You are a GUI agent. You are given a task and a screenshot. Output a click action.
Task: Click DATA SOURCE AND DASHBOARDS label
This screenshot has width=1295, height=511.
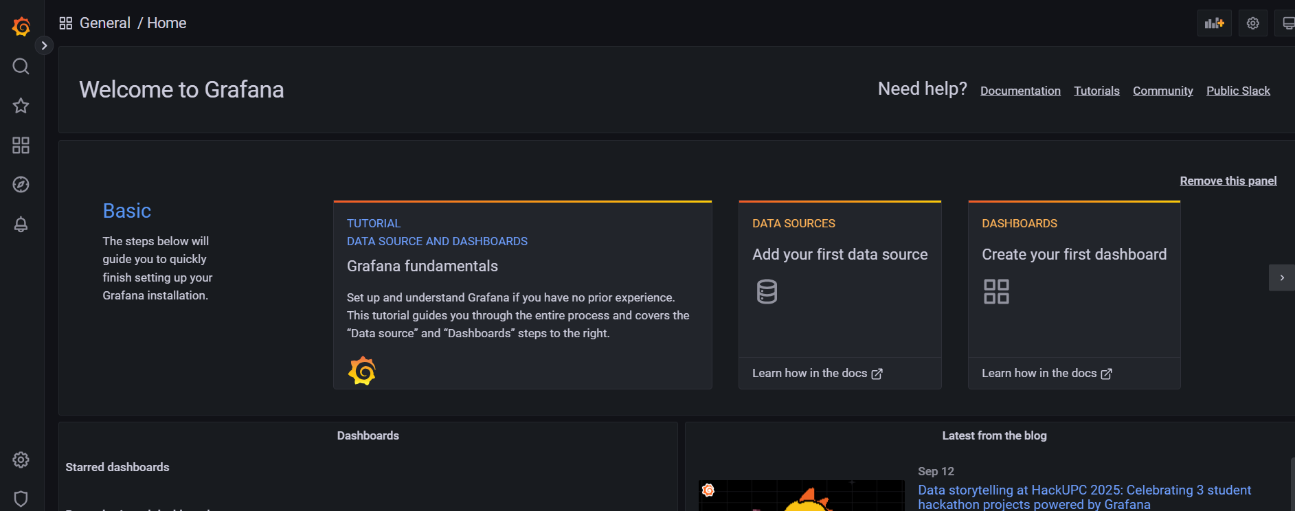(x=437, y=241)
